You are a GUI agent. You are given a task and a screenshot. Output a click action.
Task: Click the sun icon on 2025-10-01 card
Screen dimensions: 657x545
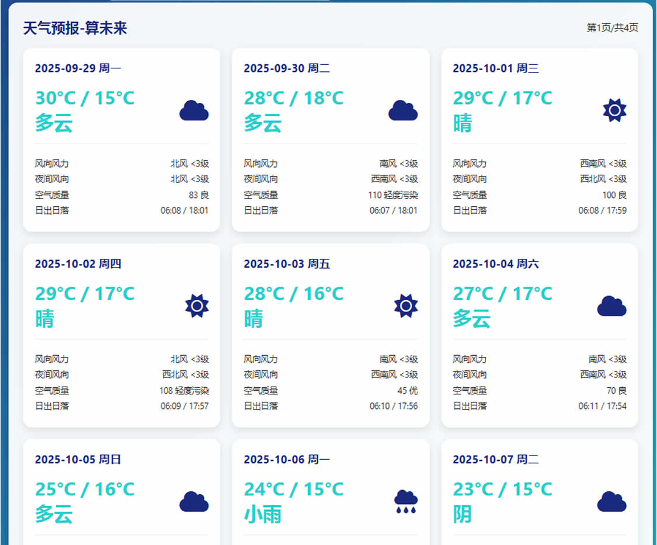pyautogui.click(x=614, y=110)
